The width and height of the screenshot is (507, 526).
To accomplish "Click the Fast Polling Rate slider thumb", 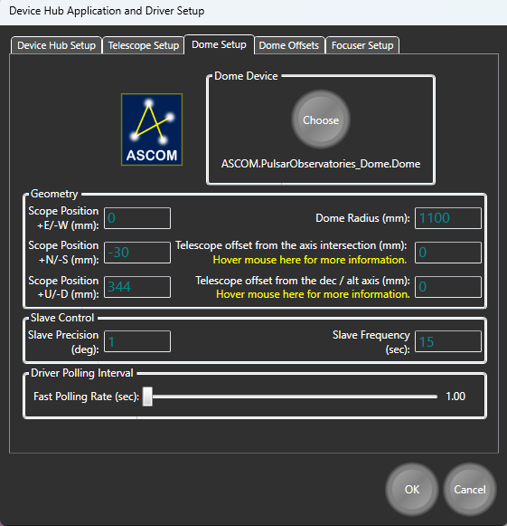I will pyautogui.click(x=147, y=397).
